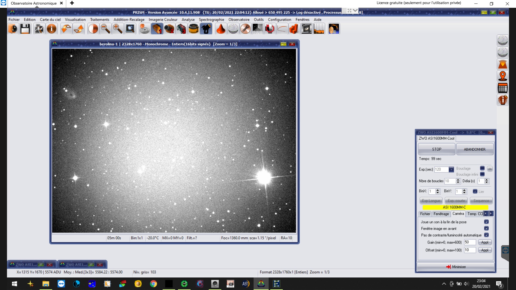Viewport: 516px width, 290px height.
Task: Select camera number 2 toolbar icon
Action: tap(169, 29)
